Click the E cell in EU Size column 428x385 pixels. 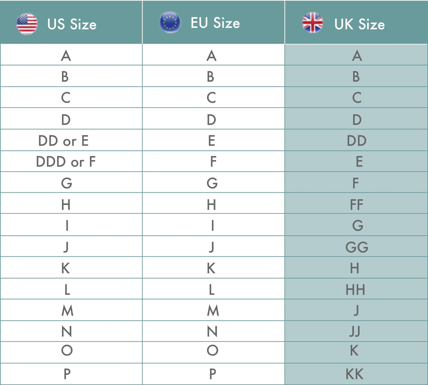pos(211,141)
